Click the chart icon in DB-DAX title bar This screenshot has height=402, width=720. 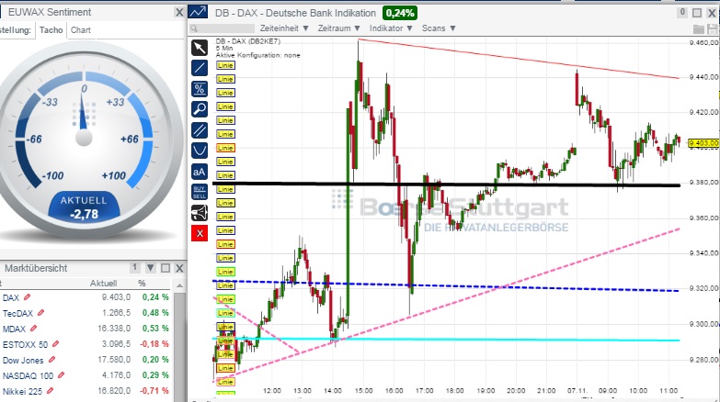point(199,12)
